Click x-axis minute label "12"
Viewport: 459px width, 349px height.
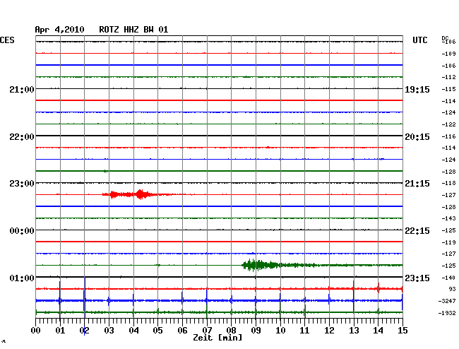tap(329, 330)
